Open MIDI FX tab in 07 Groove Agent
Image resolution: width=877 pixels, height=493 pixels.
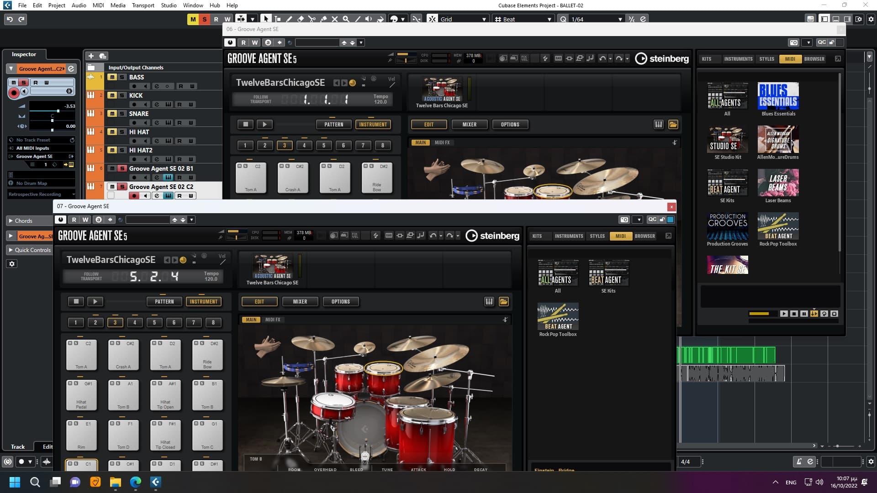(x=273, y=320)
